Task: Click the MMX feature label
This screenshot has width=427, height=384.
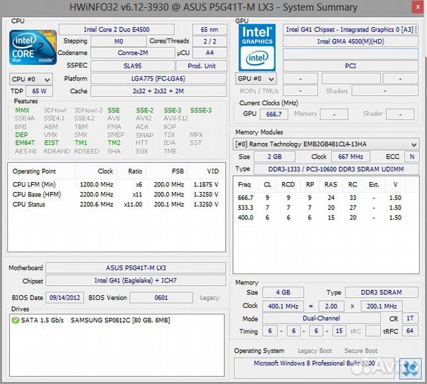Action: coord(22,110)
